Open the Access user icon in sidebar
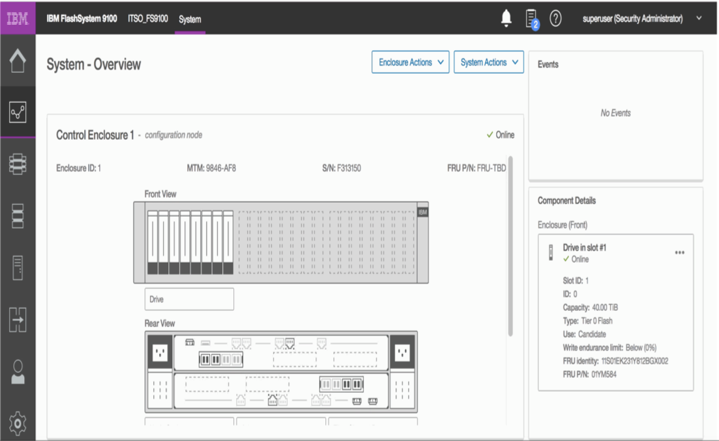The image size is (719, 441). 18,371
